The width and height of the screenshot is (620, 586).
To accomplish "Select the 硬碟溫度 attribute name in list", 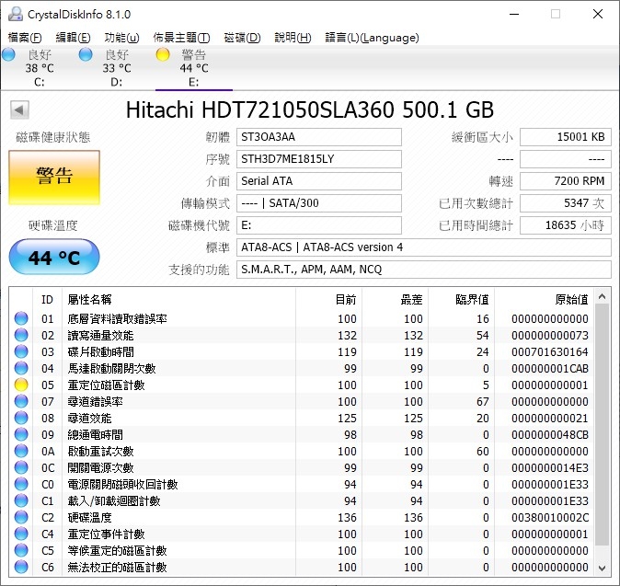I will (89, 518).
